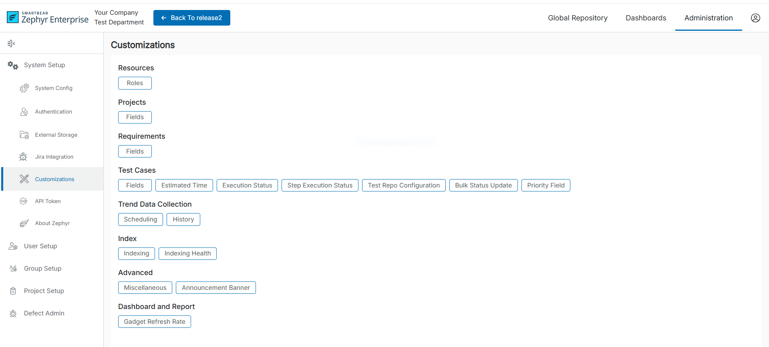The height and width of the screenshot is (347, 769).
Task: Click the Zephyr Enterprise logo
Action: pos(48,18)
